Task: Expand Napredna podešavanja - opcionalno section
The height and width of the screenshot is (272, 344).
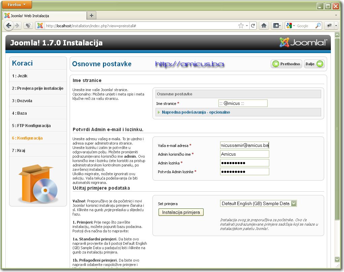Action: (x=196, y=112)
